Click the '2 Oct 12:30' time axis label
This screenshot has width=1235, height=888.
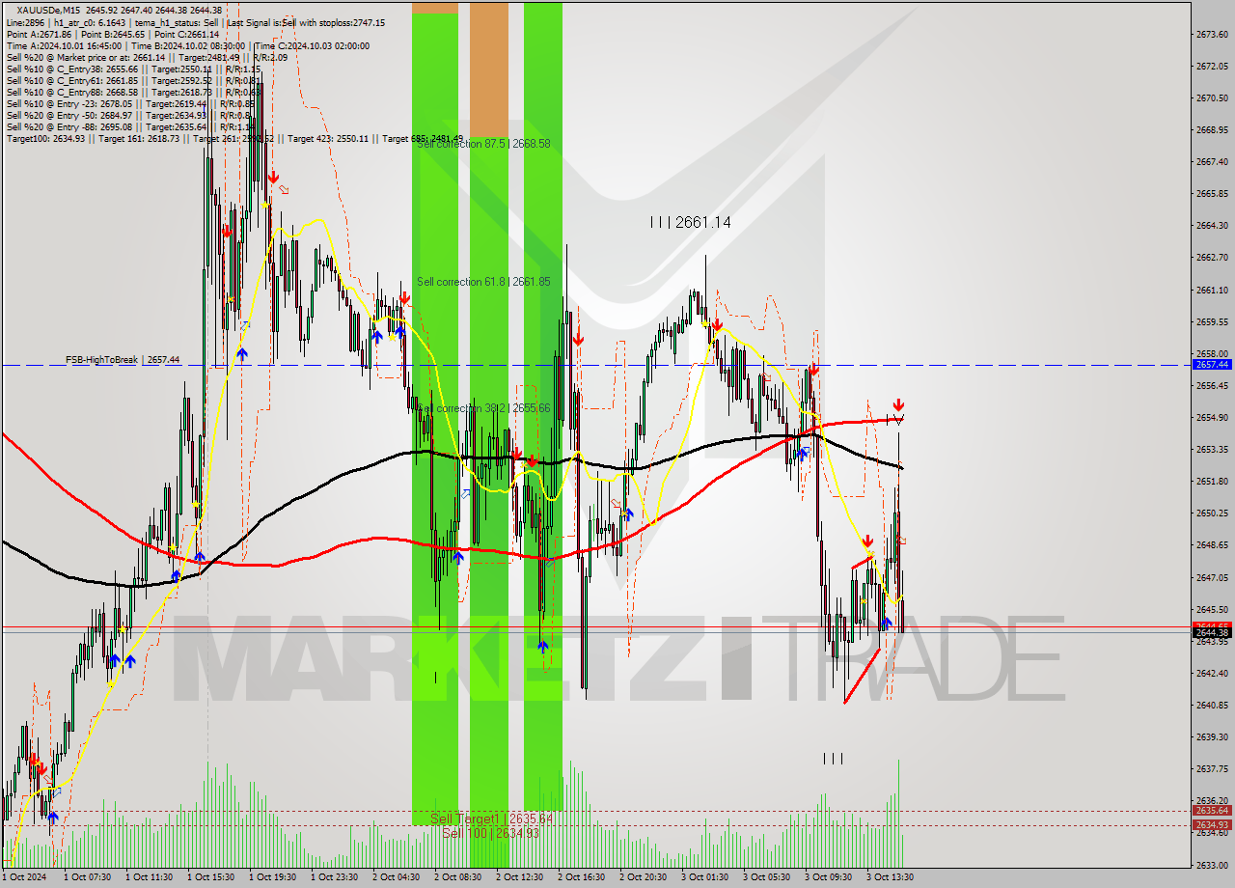tap(519, 877)
